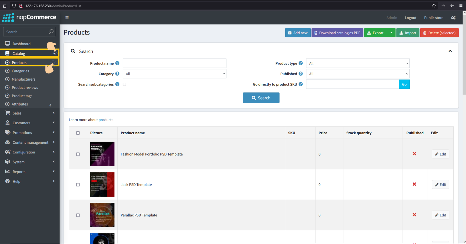Click the Import button
This screenshot has width=466, height=244.
point(408,33)
